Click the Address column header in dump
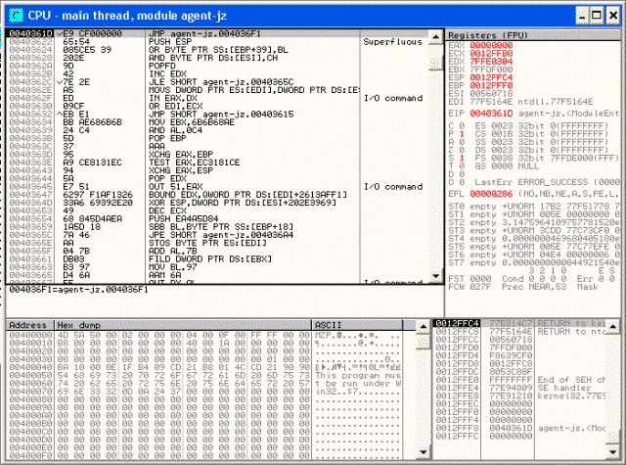The width and height of the screenshot is (626, 465). click(x=30, y=325)
